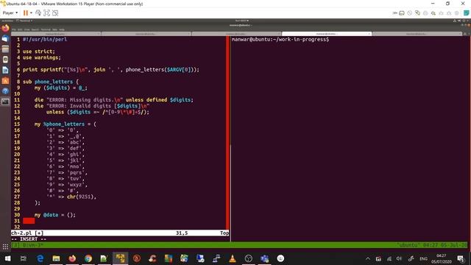Pause the virtual machine from the toolbar
Image resolution: width=471 pixels, height=265 pixels.
click(26, 13)
